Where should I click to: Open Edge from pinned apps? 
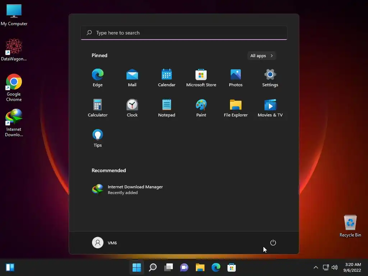[x=98, y=78]
